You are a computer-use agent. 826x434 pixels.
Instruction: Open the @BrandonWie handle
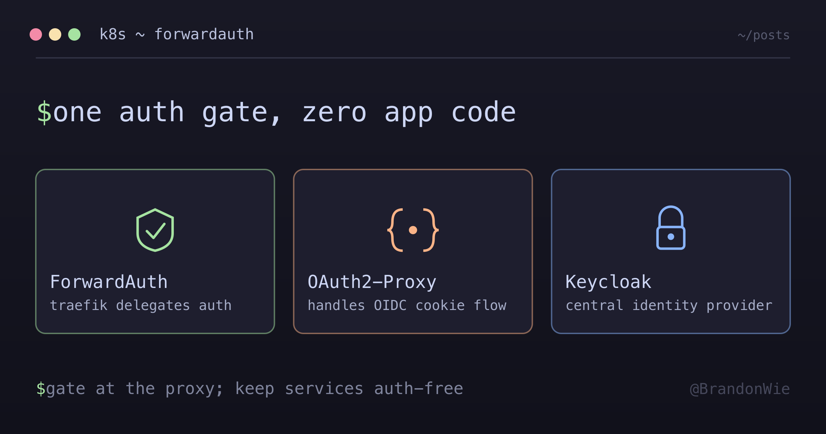tap(740, 389)
